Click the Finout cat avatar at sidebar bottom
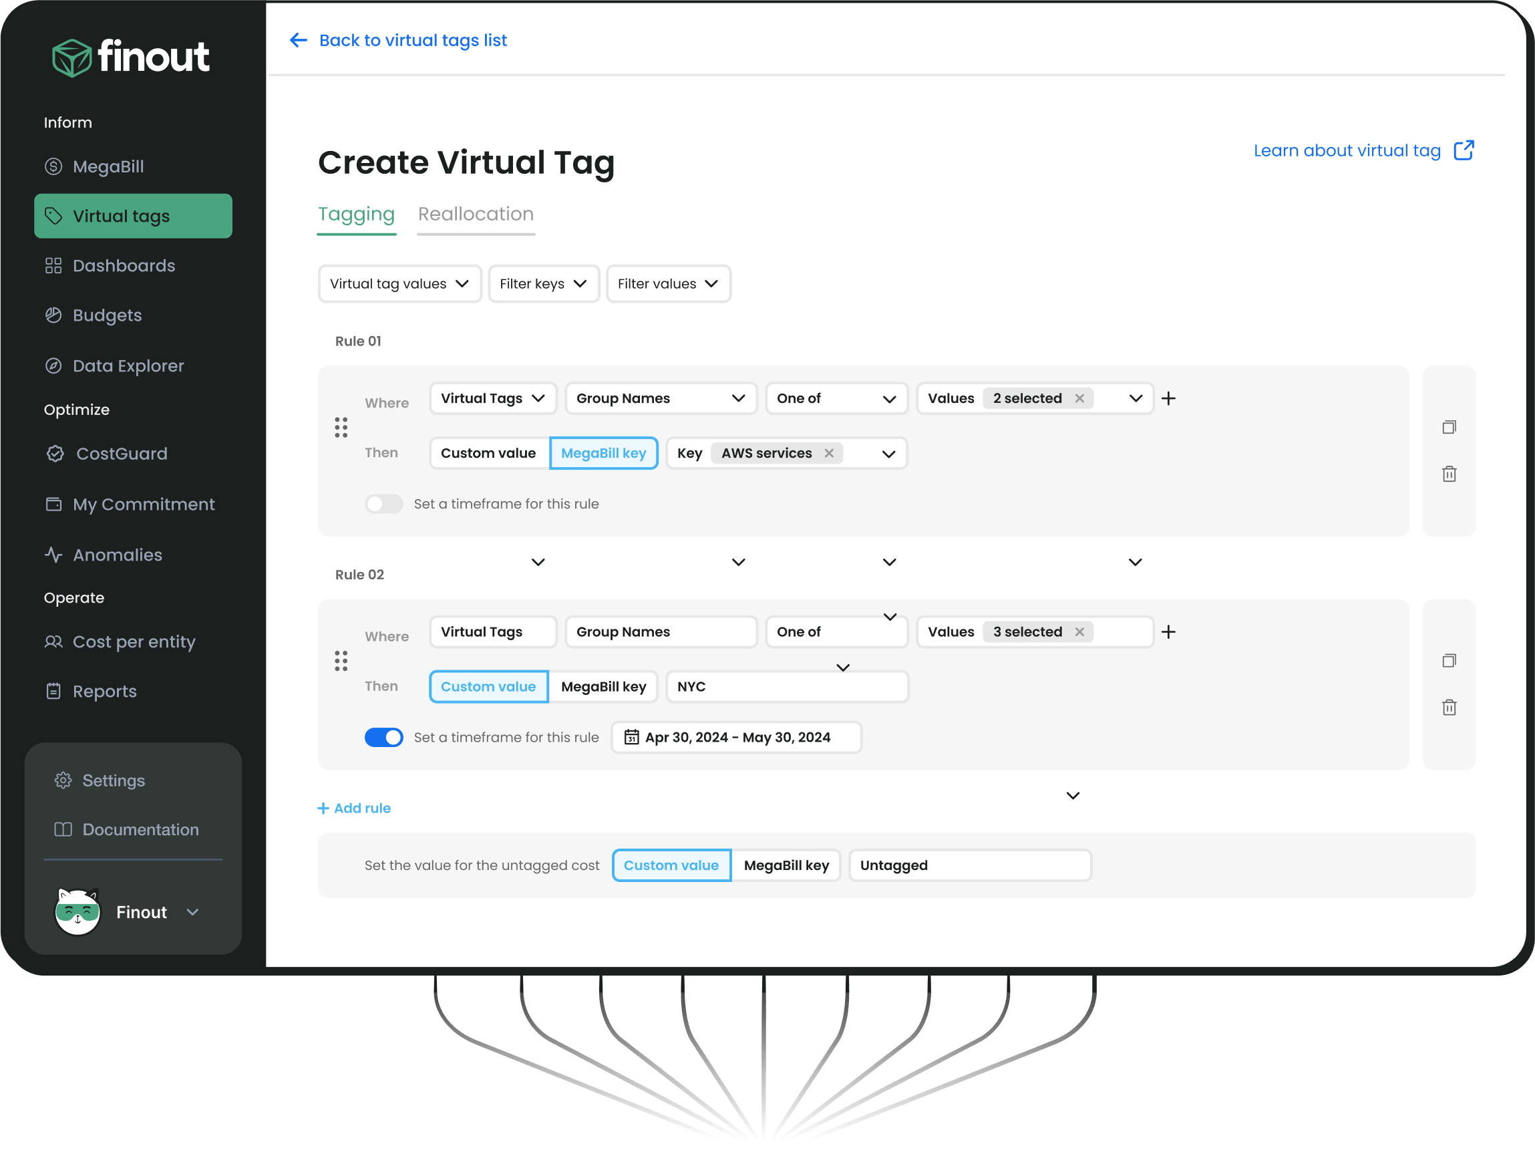Image resolution: width=1535 pixels, height=1160 pixels. click(77, 911)
